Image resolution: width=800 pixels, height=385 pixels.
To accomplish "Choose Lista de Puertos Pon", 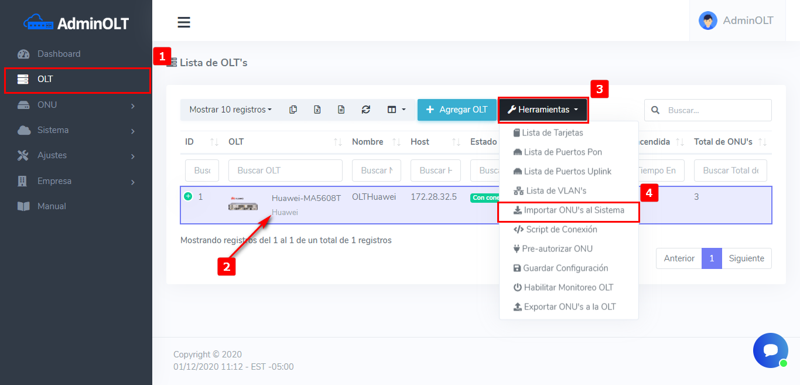I will (562, 152).
